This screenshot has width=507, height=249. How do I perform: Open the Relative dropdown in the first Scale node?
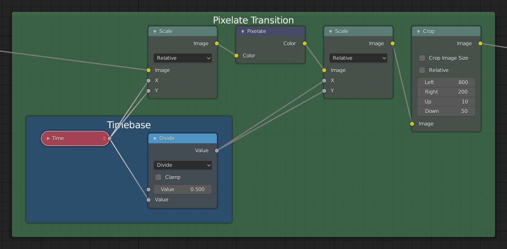pos(183,58)
